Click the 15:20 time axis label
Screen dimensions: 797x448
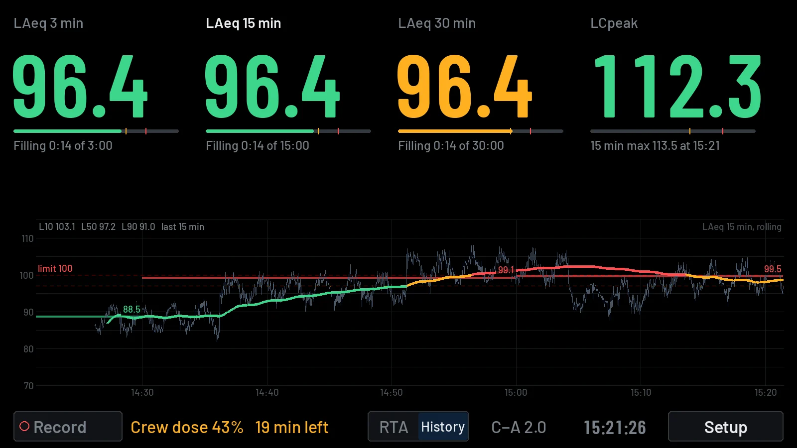click(x=766, y=393)
